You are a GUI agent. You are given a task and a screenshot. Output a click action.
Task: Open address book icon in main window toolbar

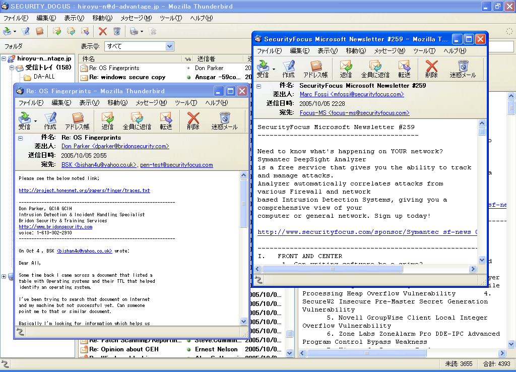click(40, 31)
